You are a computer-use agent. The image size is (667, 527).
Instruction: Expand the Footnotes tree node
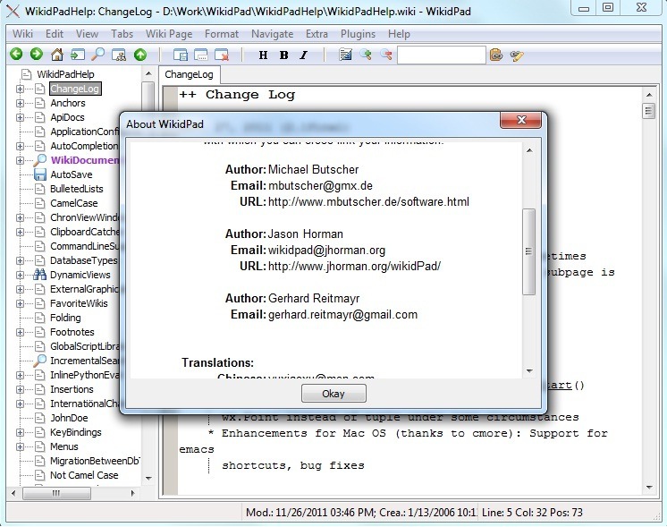[20, 332]
